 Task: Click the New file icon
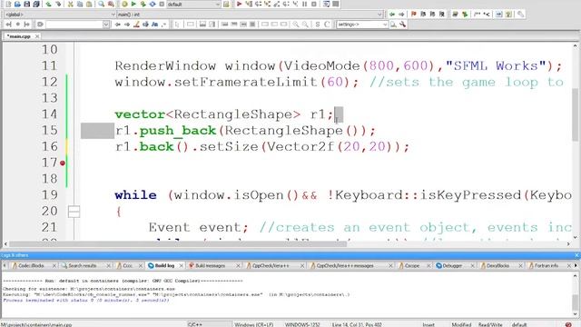tap(8, 4)
